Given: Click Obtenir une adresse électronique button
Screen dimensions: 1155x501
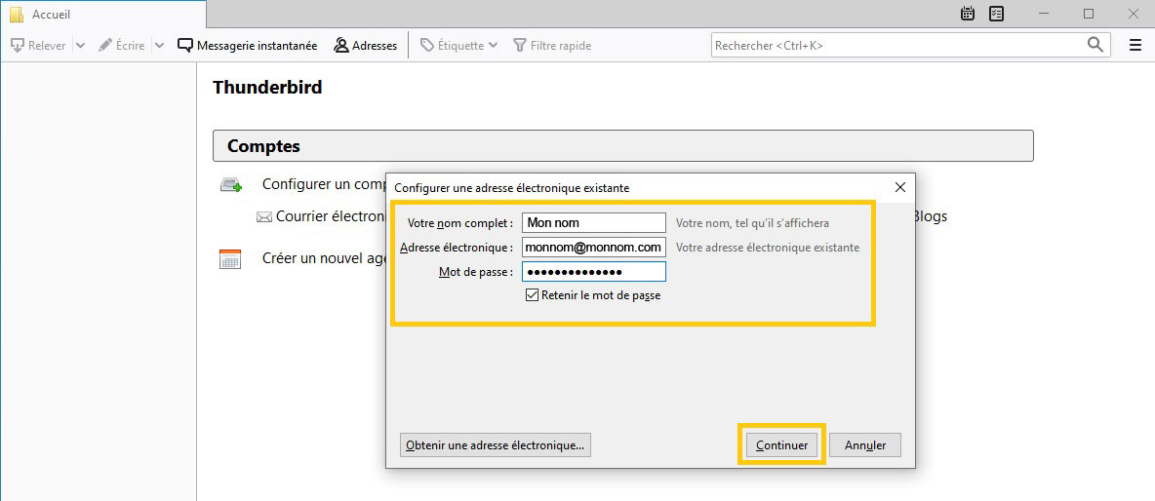Looking at the screenshot, I should tap(495, 445).
